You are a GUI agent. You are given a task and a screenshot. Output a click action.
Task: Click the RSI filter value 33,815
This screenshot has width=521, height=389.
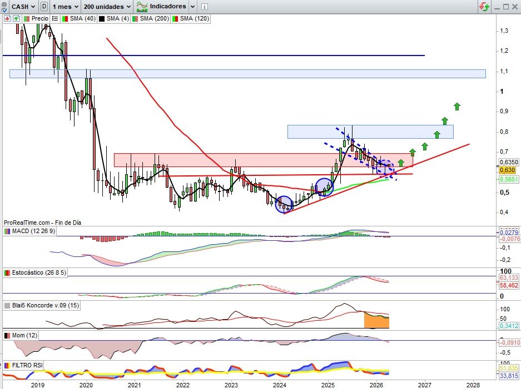pyautogui.click(x=509, y=376)
